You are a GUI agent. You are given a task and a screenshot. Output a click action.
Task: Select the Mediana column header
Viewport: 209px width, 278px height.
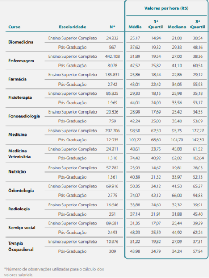(177, 27)
